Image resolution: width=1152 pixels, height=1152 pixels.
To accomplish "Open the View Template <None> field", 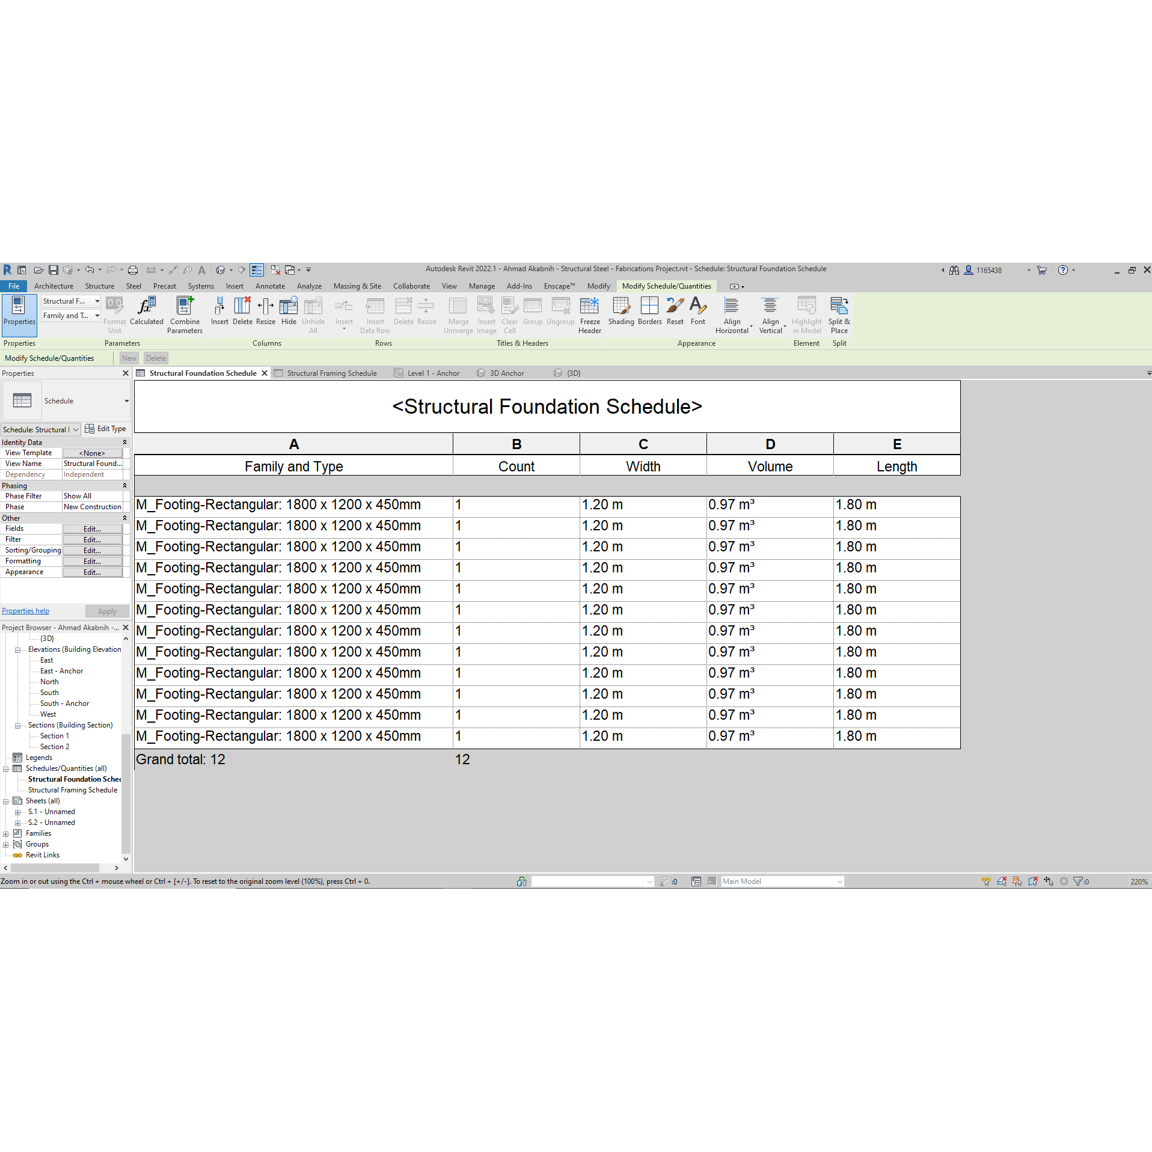I will (x=92, y=453).
